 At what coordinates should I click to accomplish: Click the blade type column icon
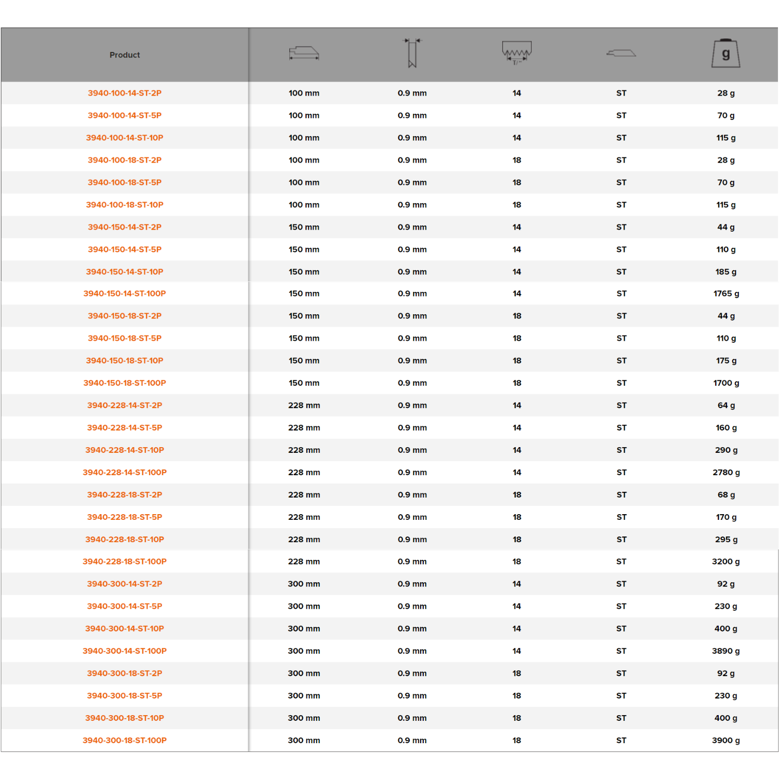click(621, 53)
